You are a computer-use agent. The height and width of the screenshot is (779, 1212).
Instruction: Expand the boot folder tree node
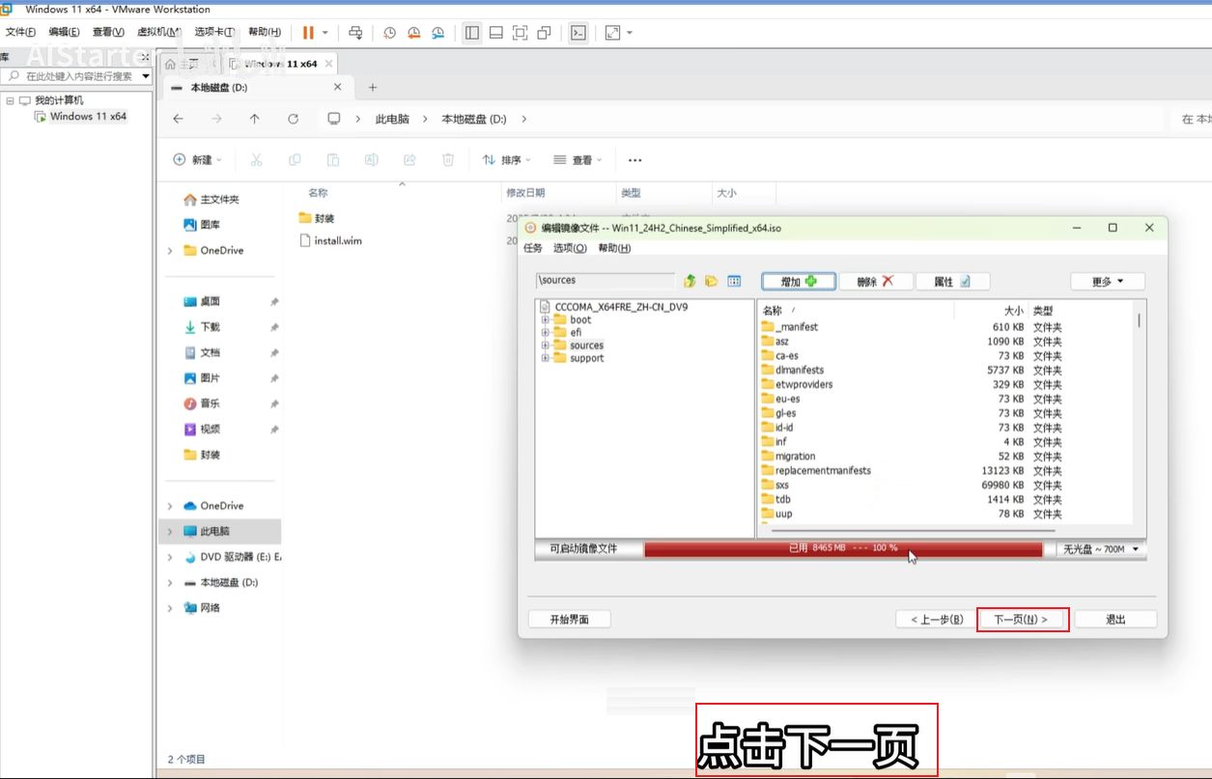(546, 320)
